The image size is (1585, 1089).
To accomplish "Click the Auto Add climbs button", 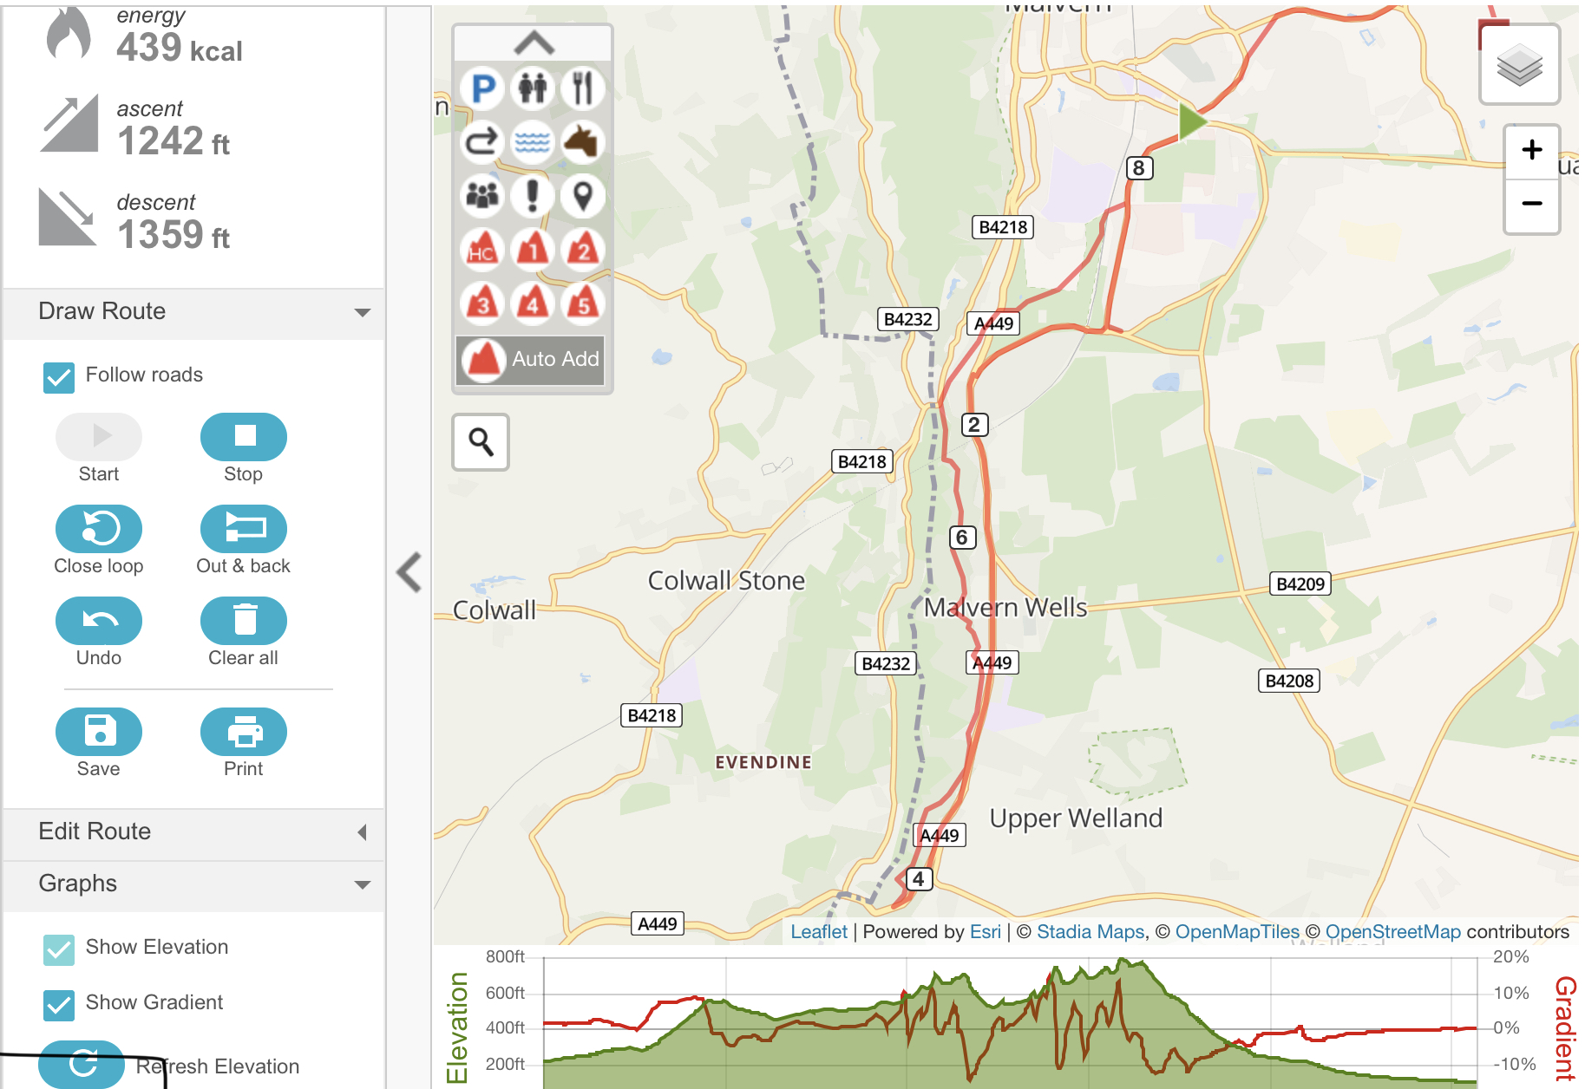I will point(532,359).
